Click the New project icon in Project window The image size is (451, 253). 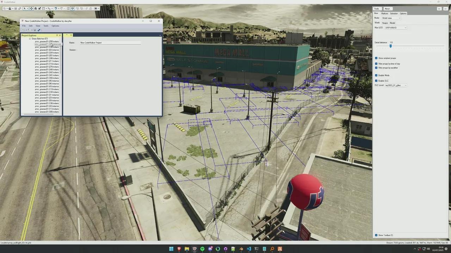tap(24, 30)
